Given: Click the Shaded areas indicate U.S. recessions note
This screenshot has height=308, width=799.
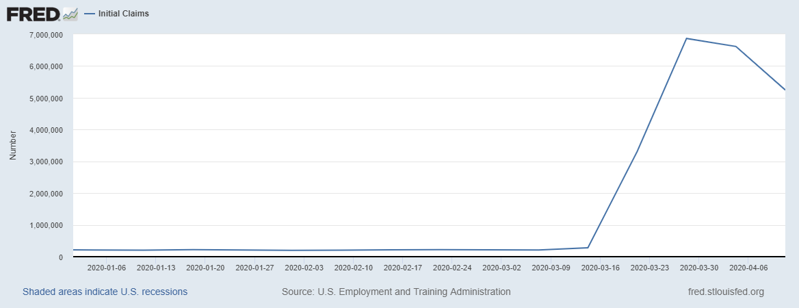Looking at the screenshot, I should [x=105, y=292].
